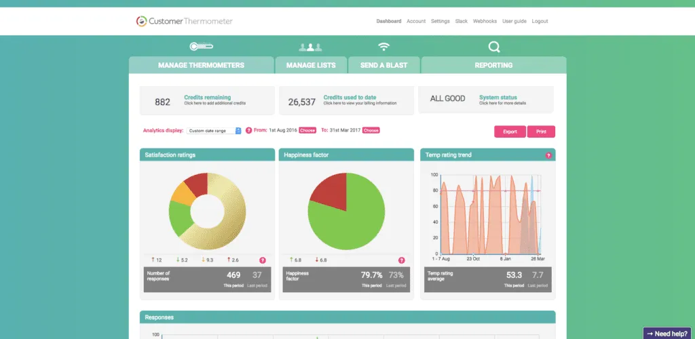Open the Manage Thermometers tab
Image resolution: width=695 pixels, height=339 pixels.
(201, 65)
